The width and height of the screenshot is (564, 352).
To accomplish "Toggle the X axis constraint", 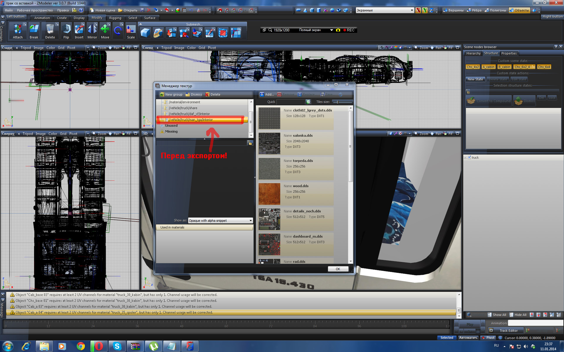I will pyautogui.click(x=418, y=10).
